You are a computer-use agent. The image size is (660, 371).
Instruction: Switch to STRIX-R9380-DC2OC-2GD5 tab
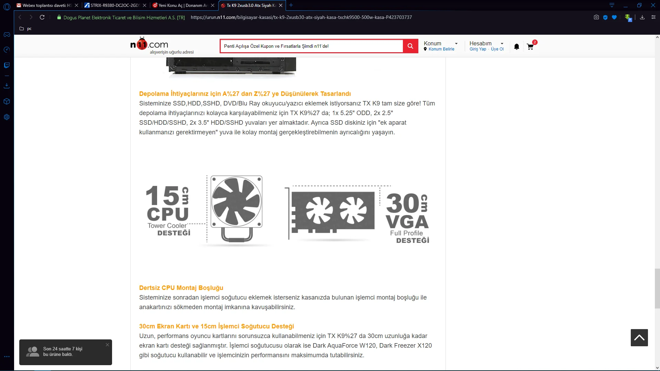click(114, 5)
